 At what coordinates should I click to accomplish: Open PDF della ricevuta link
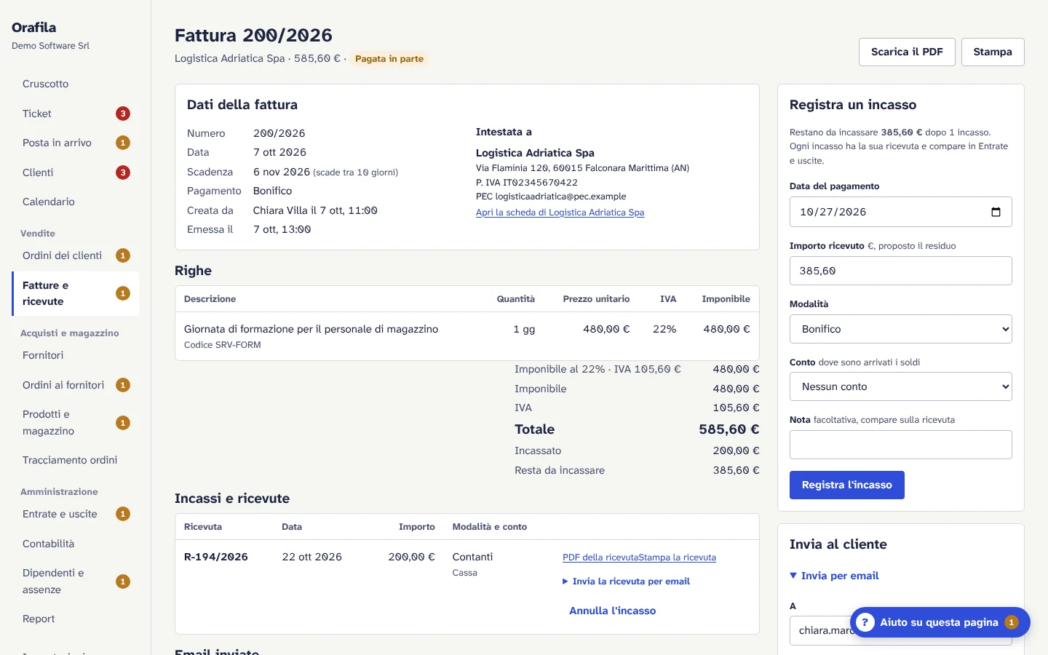600,557
